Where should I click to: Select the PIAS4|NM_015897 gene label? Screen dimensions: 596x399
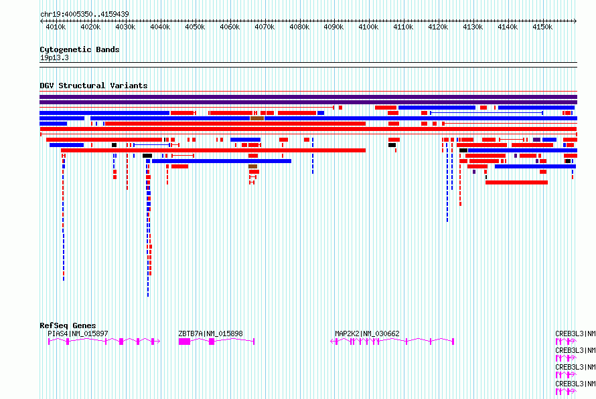click(78, 334)
